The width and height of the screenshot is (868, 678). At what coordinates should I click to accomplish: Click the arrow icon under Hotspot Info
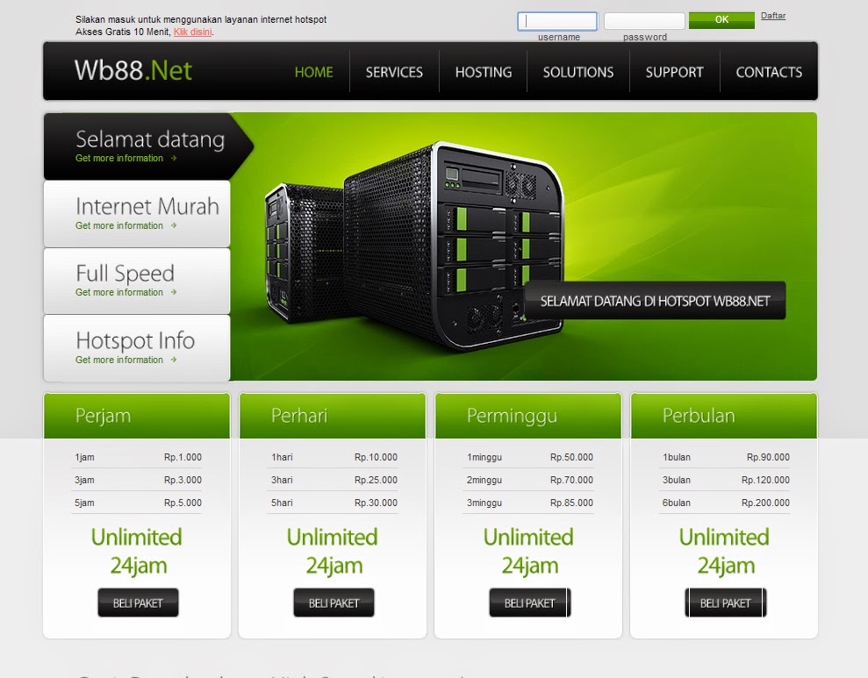pos(174,360)
